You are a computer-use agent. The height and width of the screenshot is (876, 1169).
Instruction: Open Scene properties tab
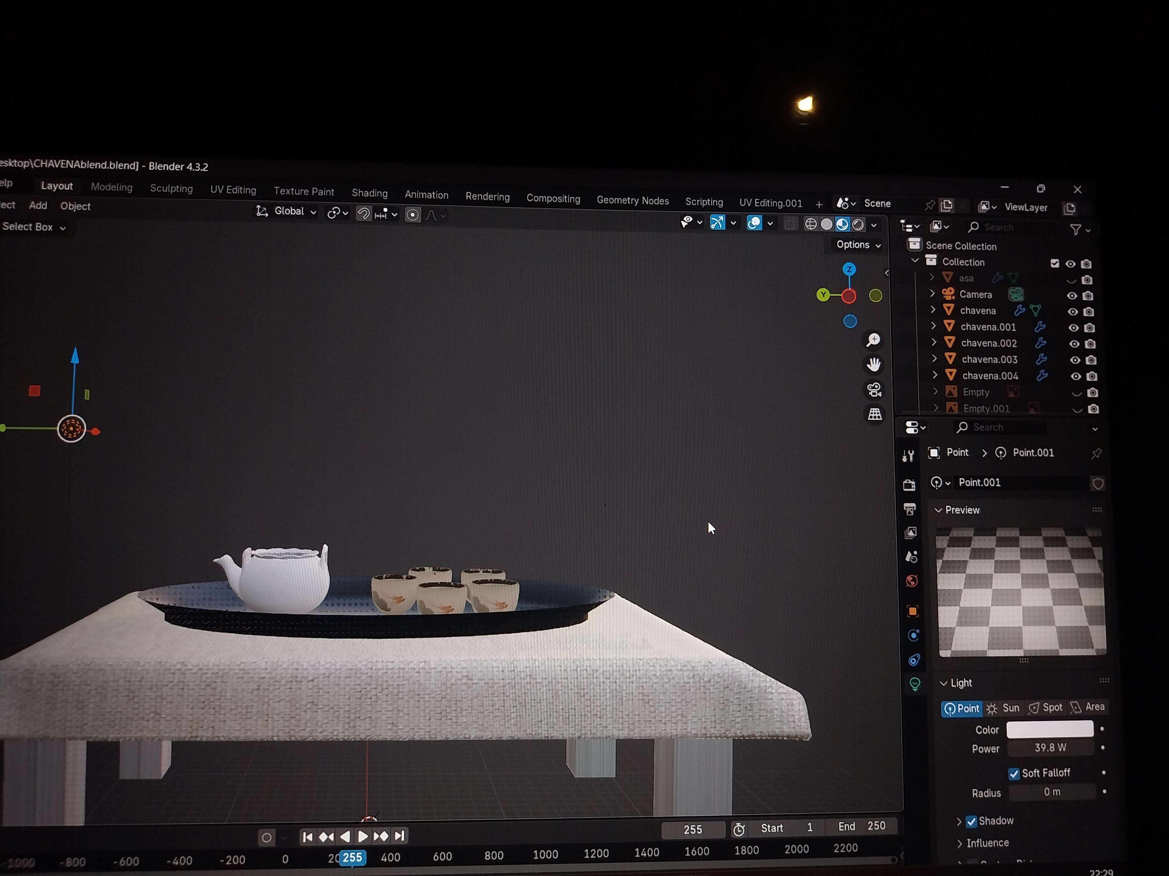(911, 557)
